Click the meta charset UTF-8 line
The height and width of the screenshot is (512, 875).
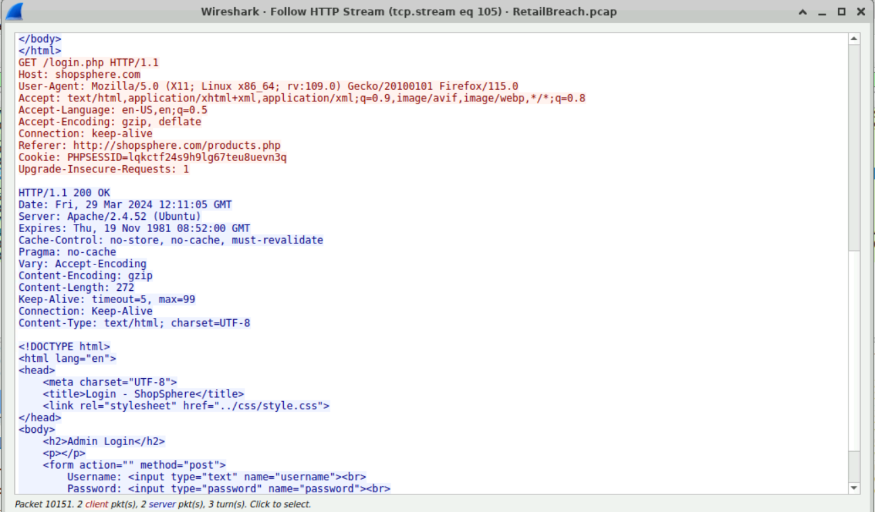[109, 382]
